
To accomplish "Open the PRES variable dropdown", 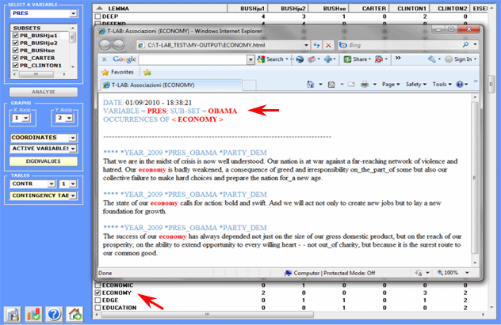I will [73, 13].
